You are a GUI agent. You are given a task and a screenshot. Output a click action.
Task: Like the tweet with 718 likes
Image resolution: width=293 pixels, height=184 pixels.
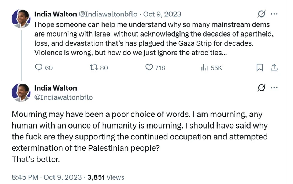[149, 68]
